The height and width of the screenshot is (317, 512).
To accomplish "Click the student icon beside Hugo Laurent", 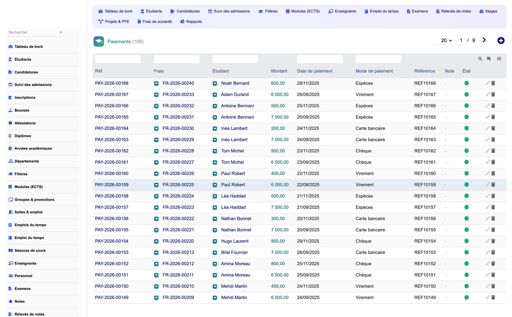I will click(x=215, y=241).
